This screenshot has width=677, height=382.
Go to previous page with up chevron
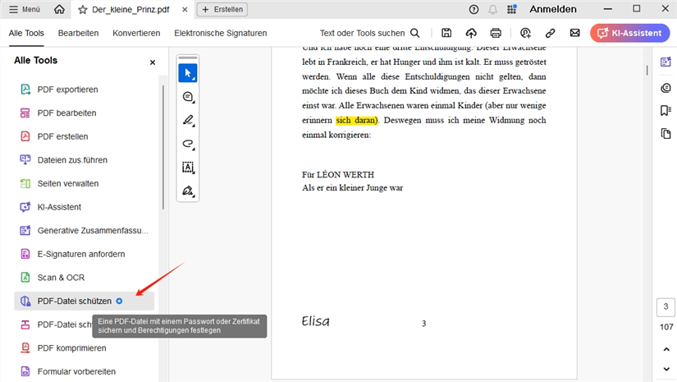666,349
